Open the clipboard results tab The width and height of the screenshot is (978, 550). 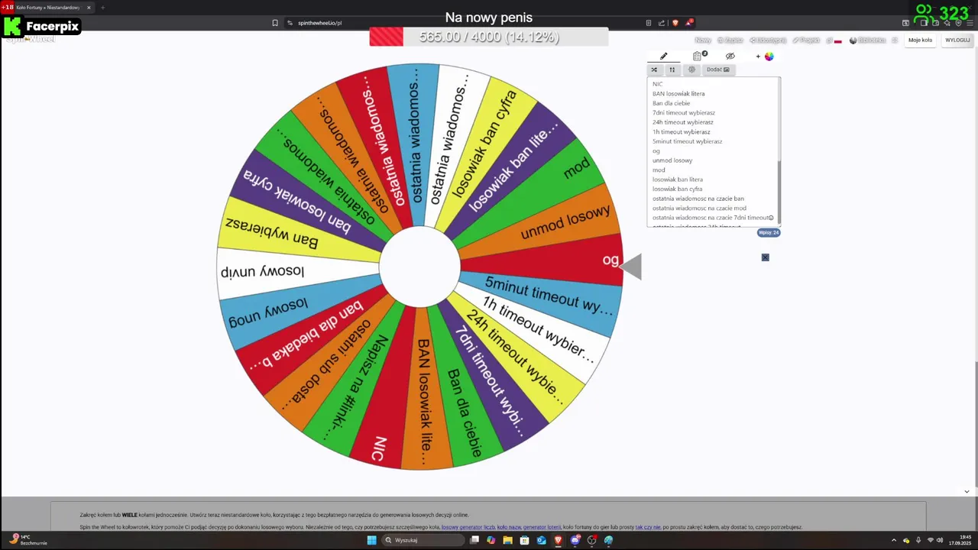699,56
